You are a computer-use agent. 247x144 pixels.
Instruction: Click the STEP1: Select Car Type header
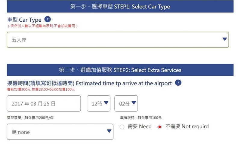point(120,7)
